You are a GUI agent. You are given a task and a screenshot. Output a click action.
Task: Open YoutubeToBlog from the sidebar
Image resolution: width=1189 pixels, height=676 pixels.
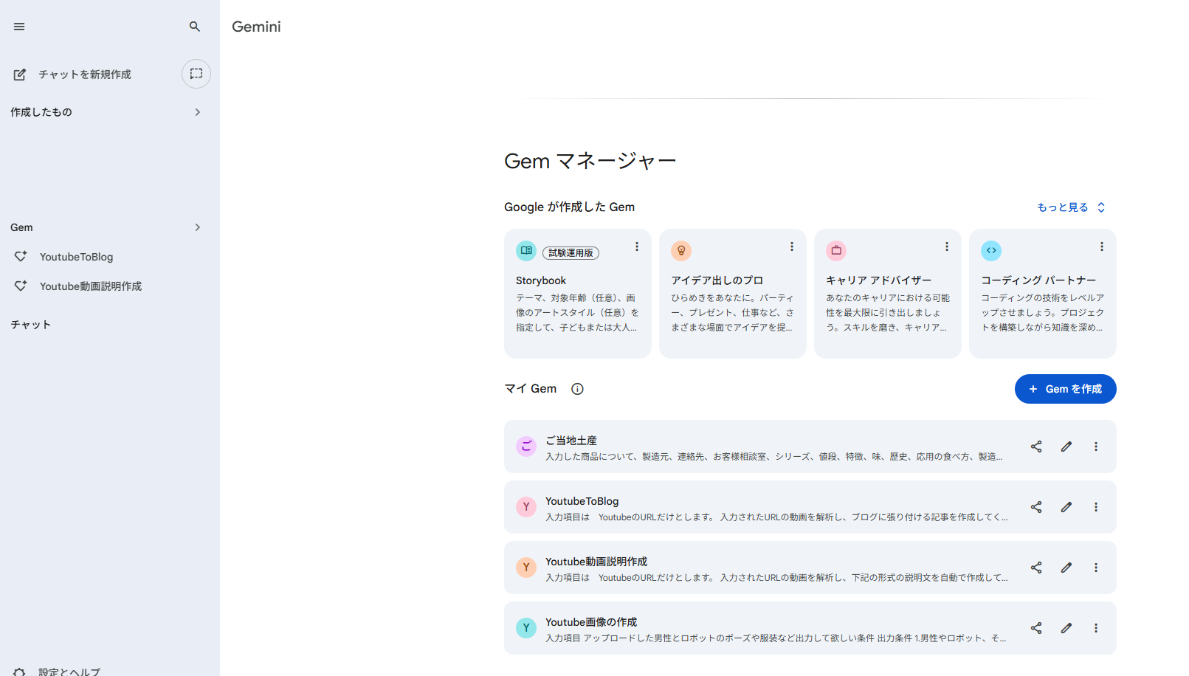77,257
